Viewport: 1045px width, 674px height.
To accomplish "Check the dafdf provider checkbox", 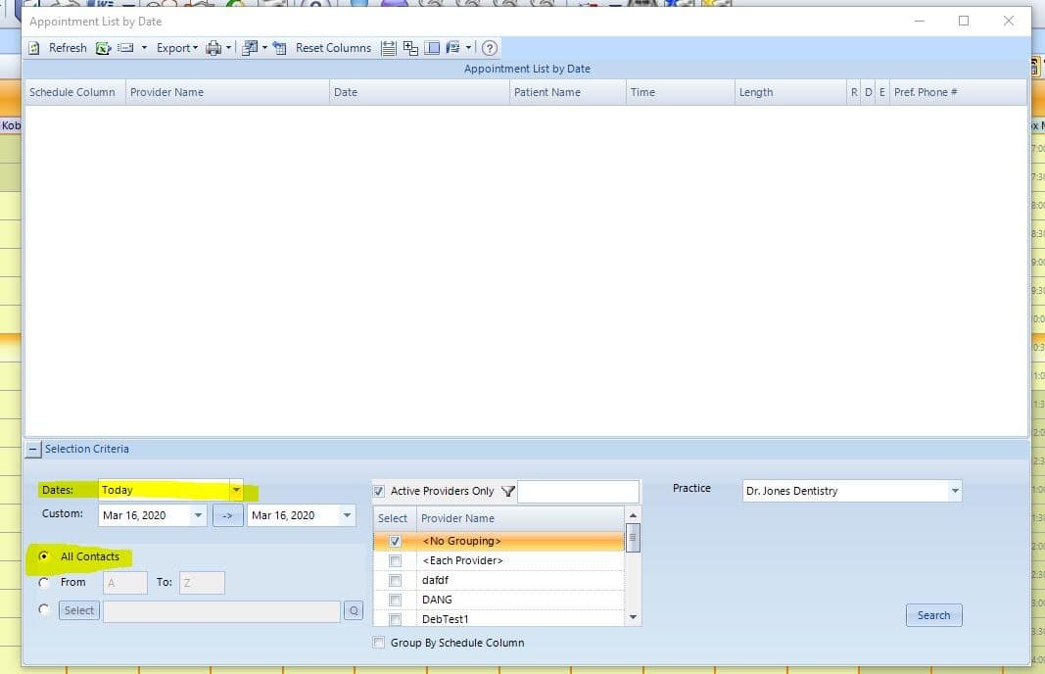I will click(395, 581).
